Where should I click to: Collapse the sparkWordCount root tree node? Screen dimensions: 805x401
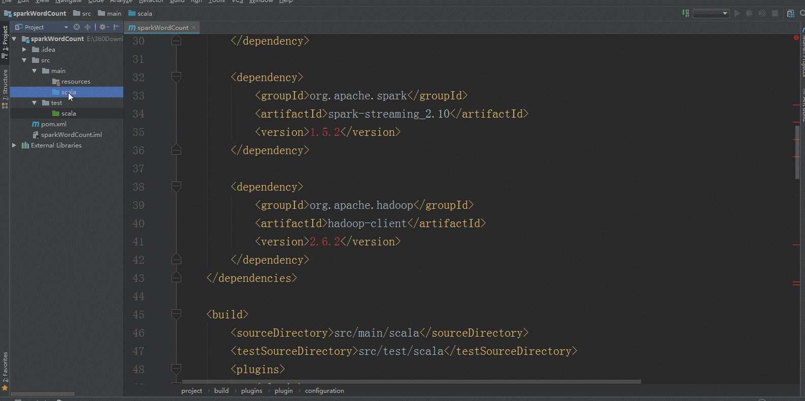click(x=14, y=39)
